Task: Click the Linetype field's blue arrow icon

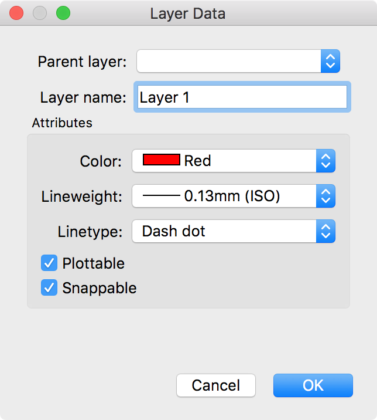Action: (325, 231)
